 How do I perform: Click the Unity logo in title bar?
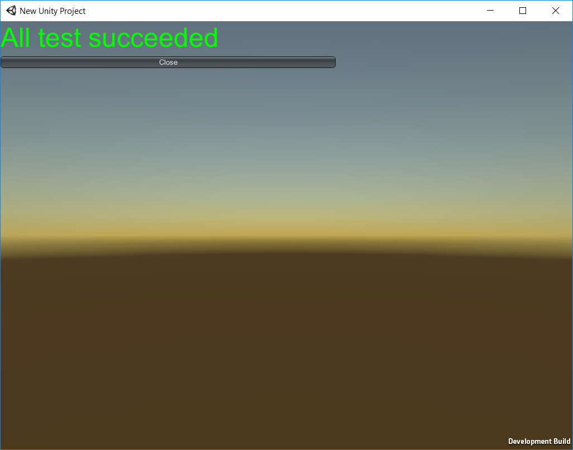pos(11,11)
